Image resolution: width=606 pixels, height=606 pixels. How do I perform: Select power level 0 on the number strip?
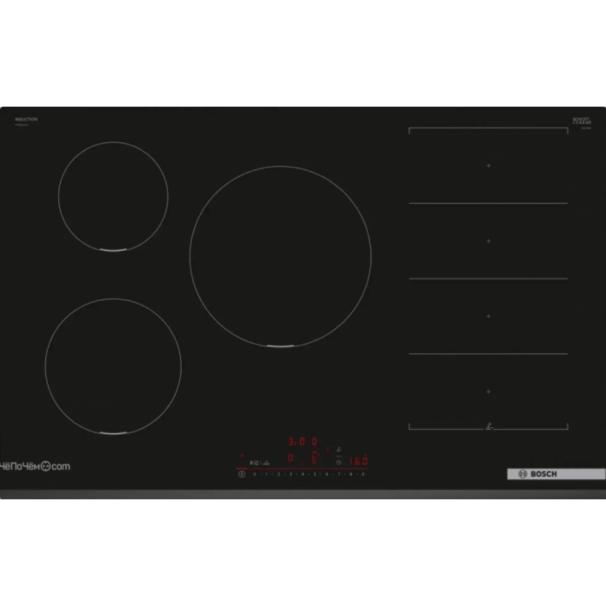(x=255, y=474)
